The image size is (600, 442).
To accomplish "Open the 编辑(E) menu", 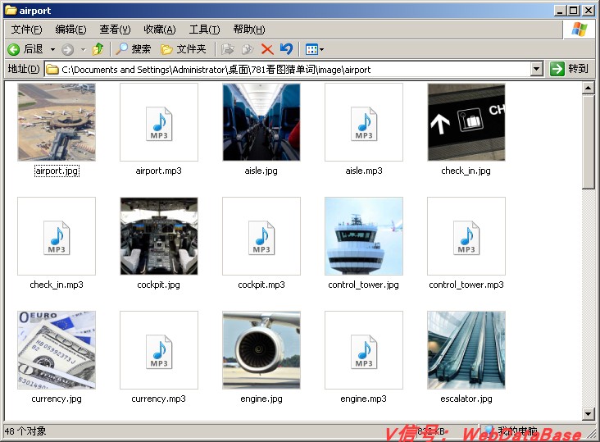I will pyautogui.click(x=70, y=30).
